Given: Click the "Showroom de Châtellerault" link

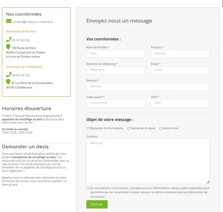Looking at the screenshot, I should pyautogui.click(x=24, y=67).
